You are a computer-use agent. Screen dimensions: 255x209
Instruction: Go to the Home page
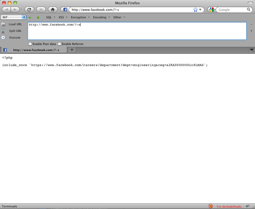(53, 10)
